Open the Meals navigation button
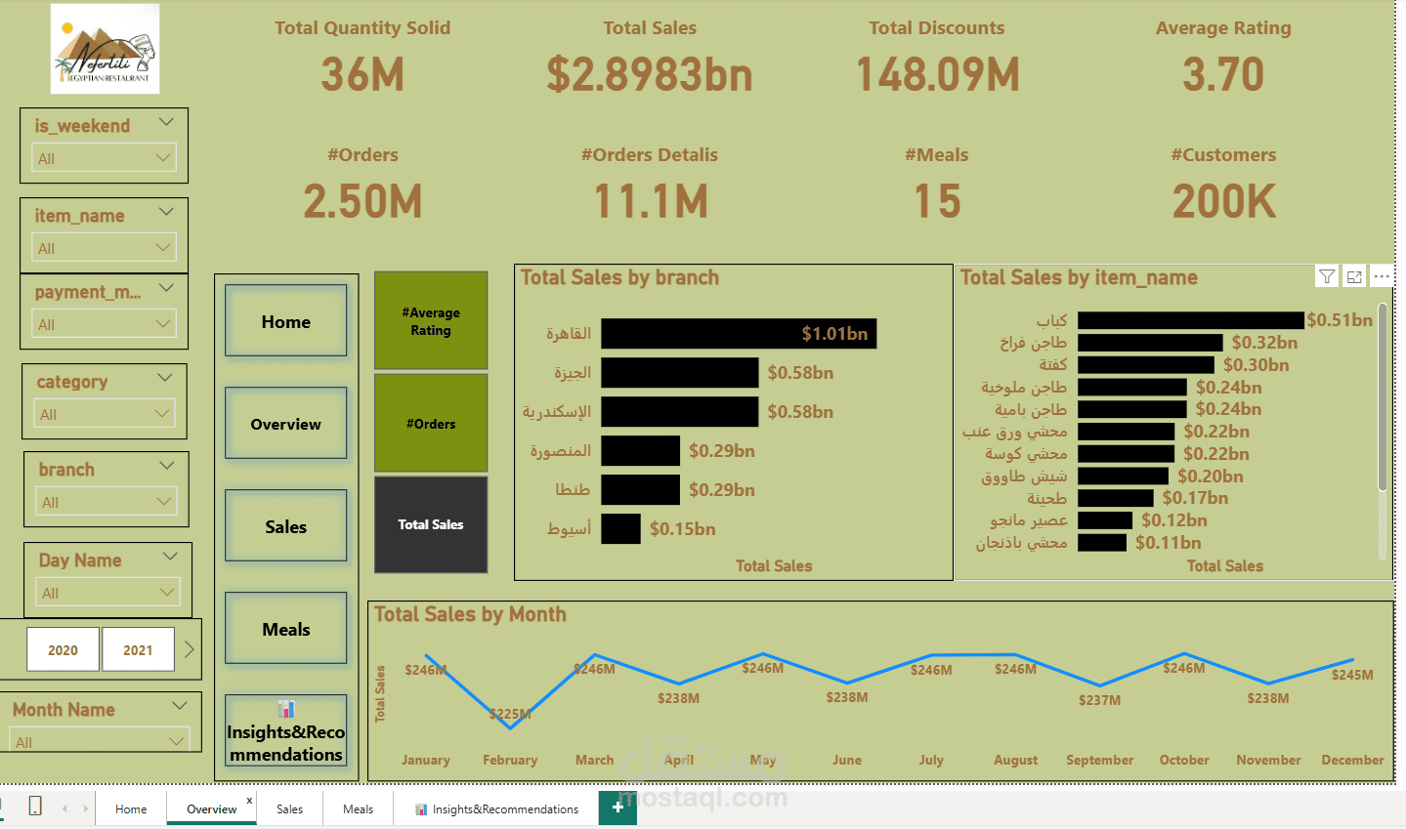1406x829 pixels. [285, 629]
